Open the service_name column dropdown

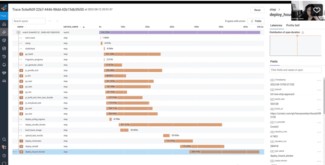coord(81,27)
